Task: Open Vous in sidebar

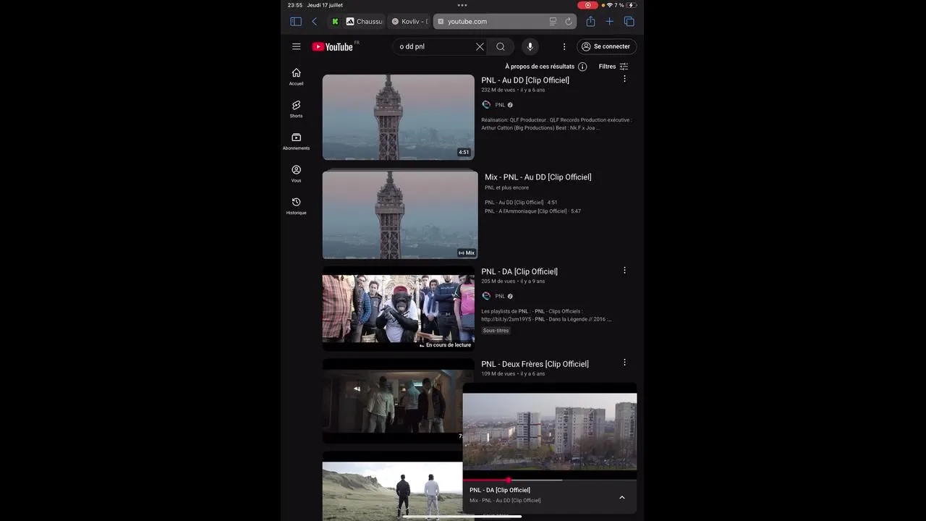Action: pos(296,174)
